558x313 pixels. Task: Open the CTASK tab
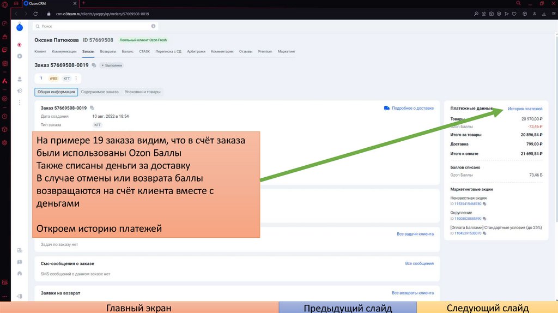click(x=144, y=51)
